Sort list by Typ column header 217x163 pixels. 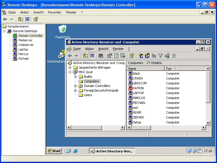point(185,69)
